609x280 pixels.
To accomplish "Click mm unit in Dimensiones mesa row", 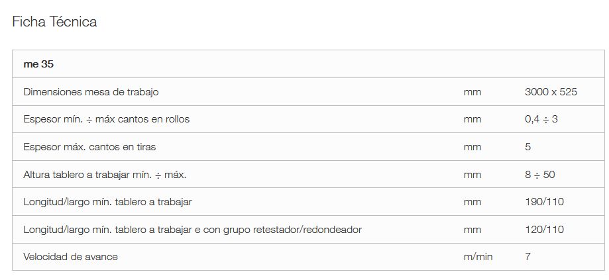I will pyautogui.click(x=472, y=92).
